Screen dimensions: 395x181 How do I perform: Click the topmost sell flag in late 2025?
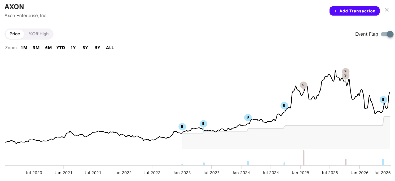click(345, 71)
